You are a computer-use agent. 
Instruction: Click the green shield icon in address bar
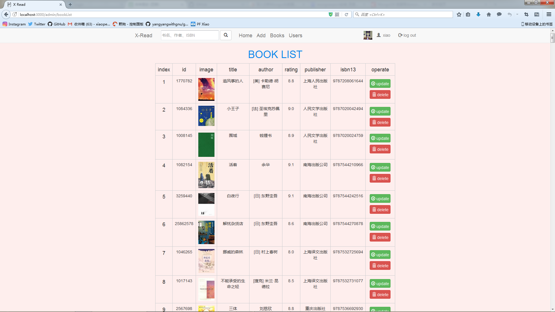point(331,14)
